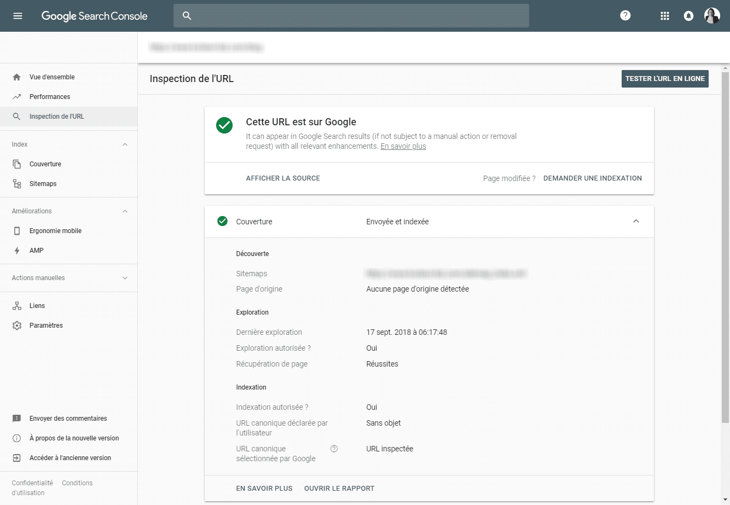Image resolution: width=730 pixels, height=505 pixels.
Task: Click the Liens network icon
Action: (17, 306)
